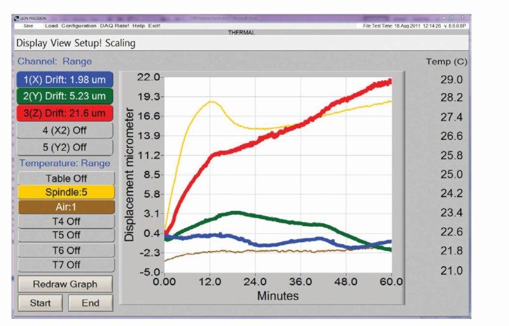Turn on the Table Off temperature sensor
Viewport: 509px width, 326px height.
pos(66,179)
